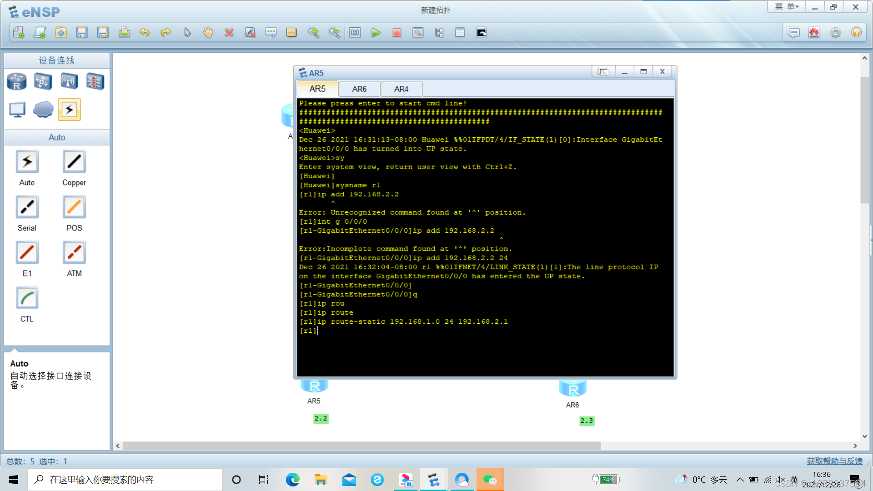Open the Windows Start menu
Screen dimensions: 873x491
point(14,480)
